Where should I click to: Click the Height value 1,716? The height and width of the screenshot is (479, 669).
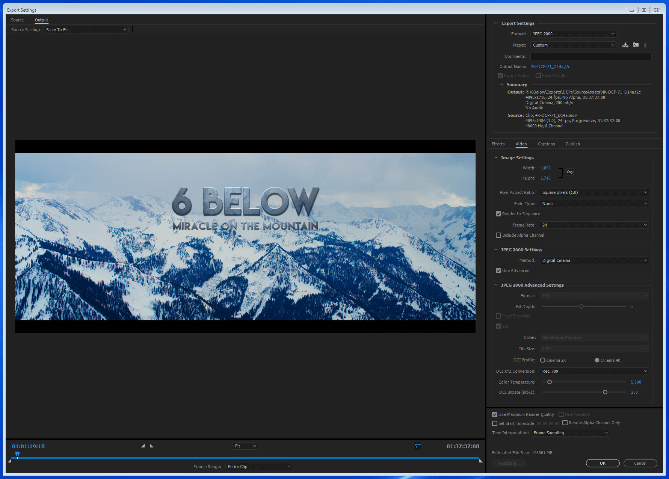[545, 178]
